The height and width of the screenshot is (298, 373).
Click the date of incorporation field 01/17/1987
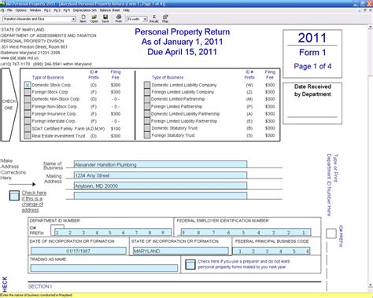79,251
